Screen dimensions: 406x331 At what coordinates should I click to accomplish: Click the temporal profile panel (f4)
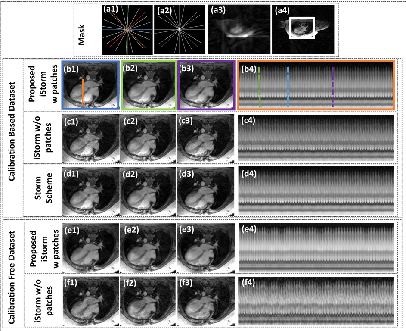tap(316, 302)
